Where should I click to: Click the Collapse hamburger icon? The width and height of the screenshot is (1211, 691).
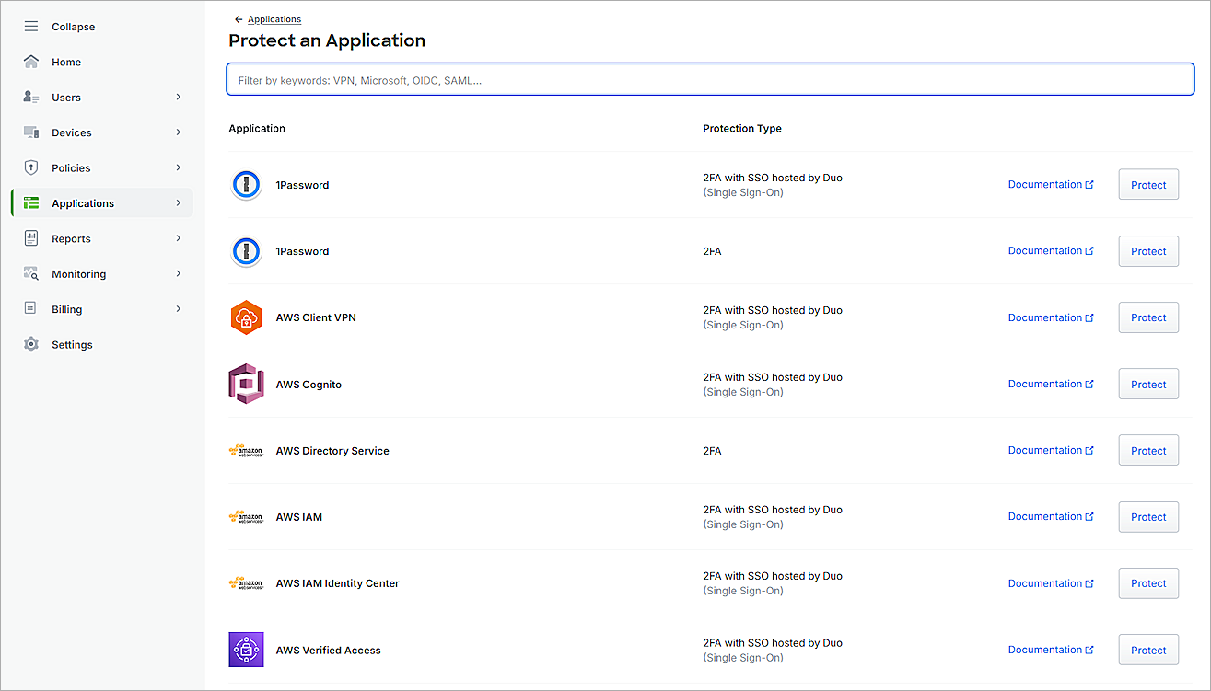tap(31, 27)
